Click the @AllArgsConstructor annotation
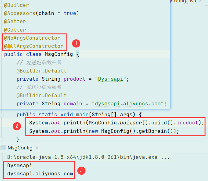 click(34, 46)
